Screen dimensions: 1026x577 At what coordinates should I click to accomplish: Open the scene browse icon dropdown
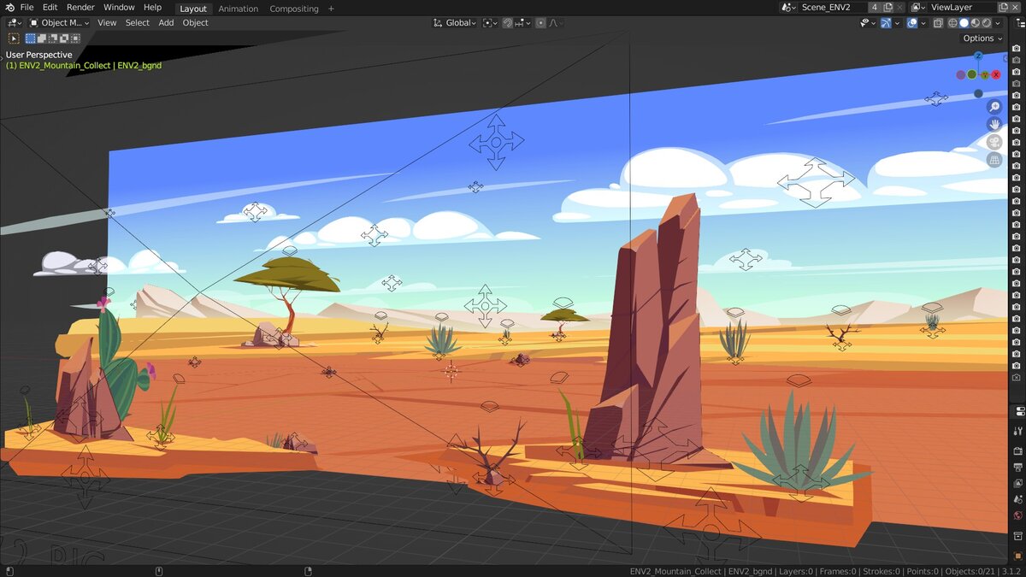pos(788,8)
